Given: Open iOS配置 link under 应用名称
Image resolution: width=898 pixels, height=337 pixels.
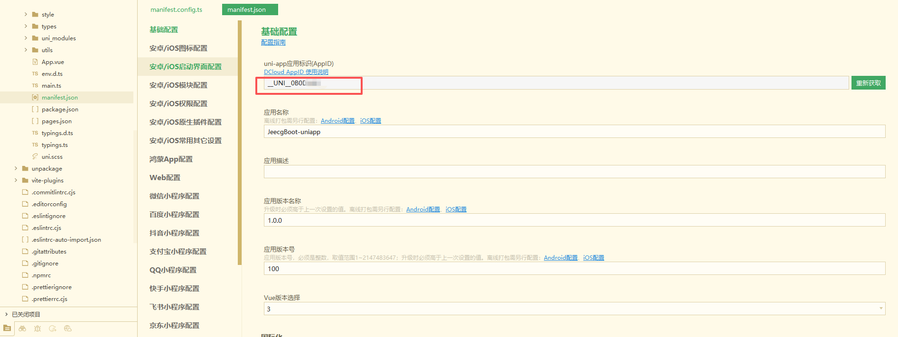Looking at the screenshot, I should coord(370,121).
